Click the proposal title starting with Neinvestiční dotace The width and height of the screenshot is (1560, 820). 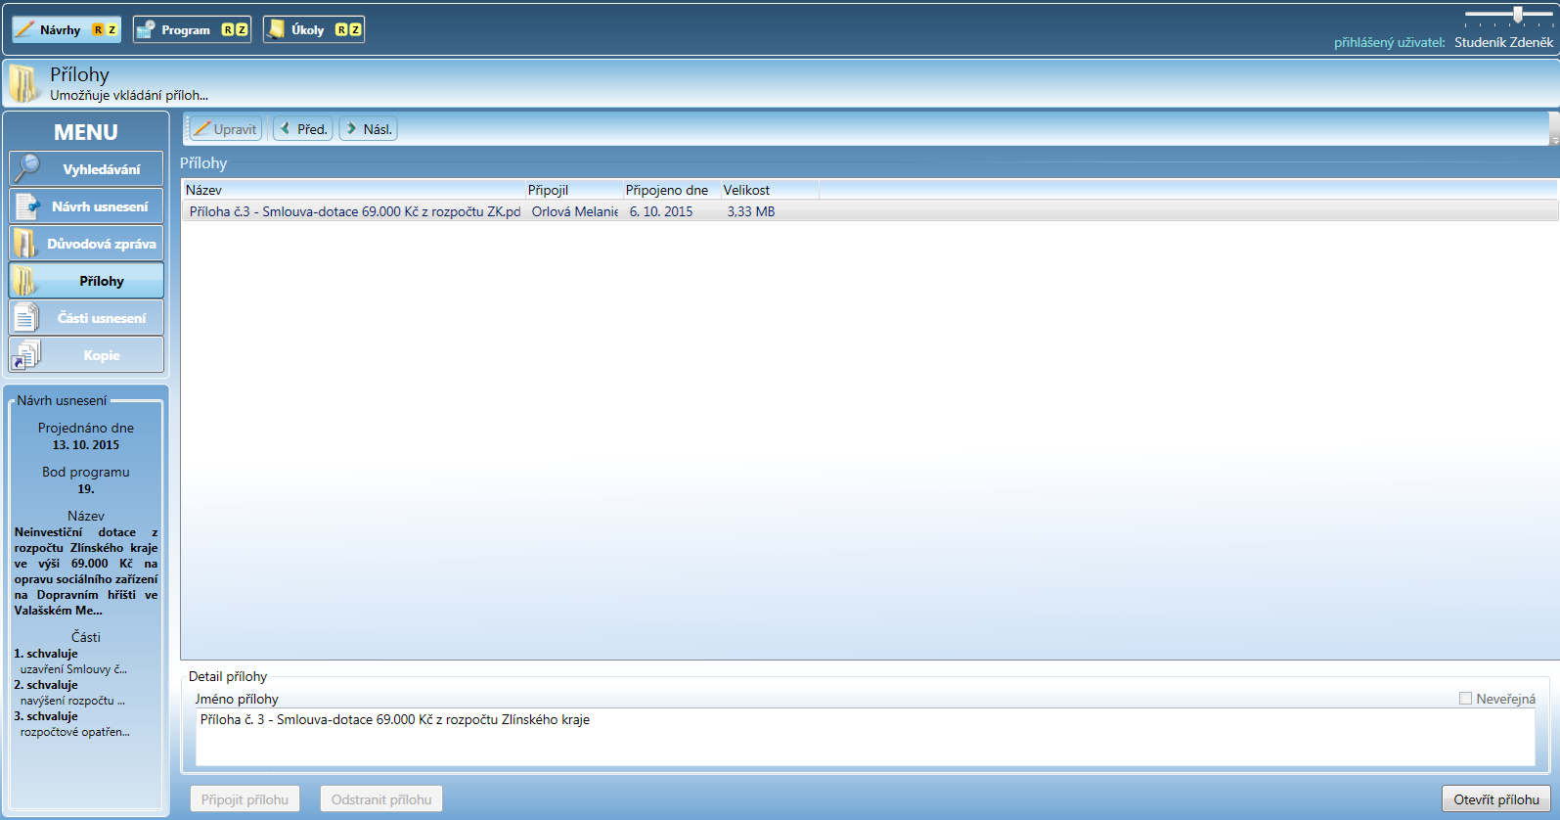(x=86, y=571)
